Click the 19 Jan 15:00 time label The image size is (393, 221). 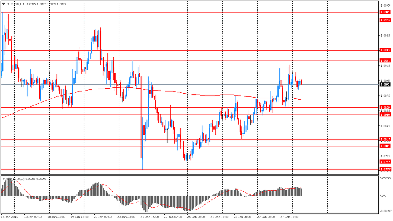pyautogui.click(x=80, y=217)
